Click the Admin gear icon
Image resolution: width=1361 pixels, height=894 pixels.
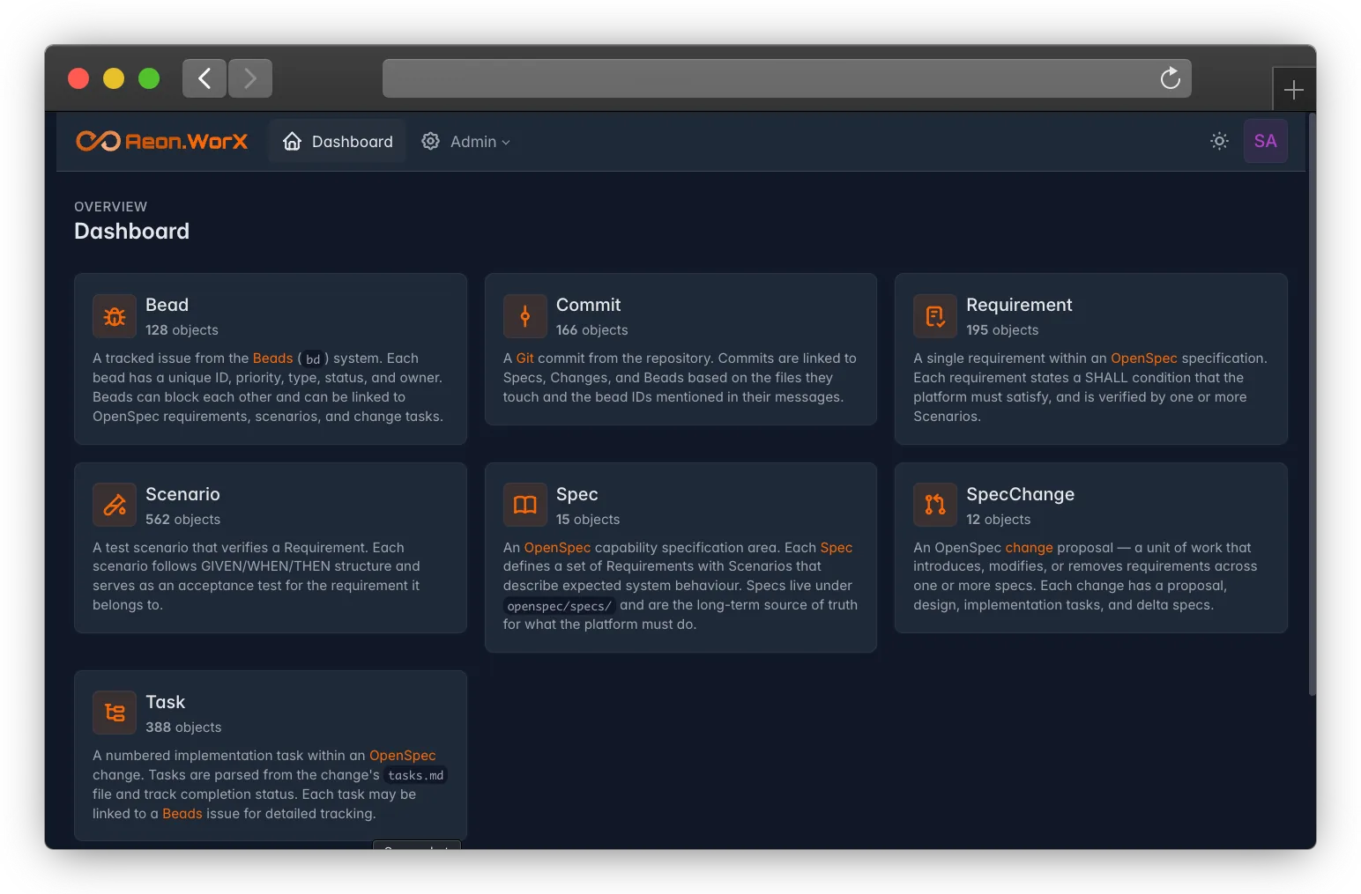[x=430, y=141]
